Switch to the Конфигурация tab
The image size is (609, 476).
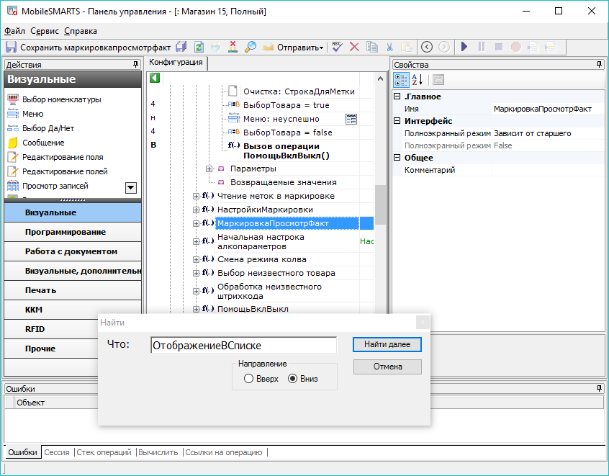[176, 62]
